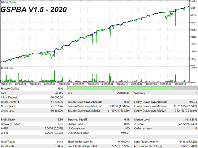Click the 51101 equity axis label
This screenshot has width=198, height=148.
point(193,8)
